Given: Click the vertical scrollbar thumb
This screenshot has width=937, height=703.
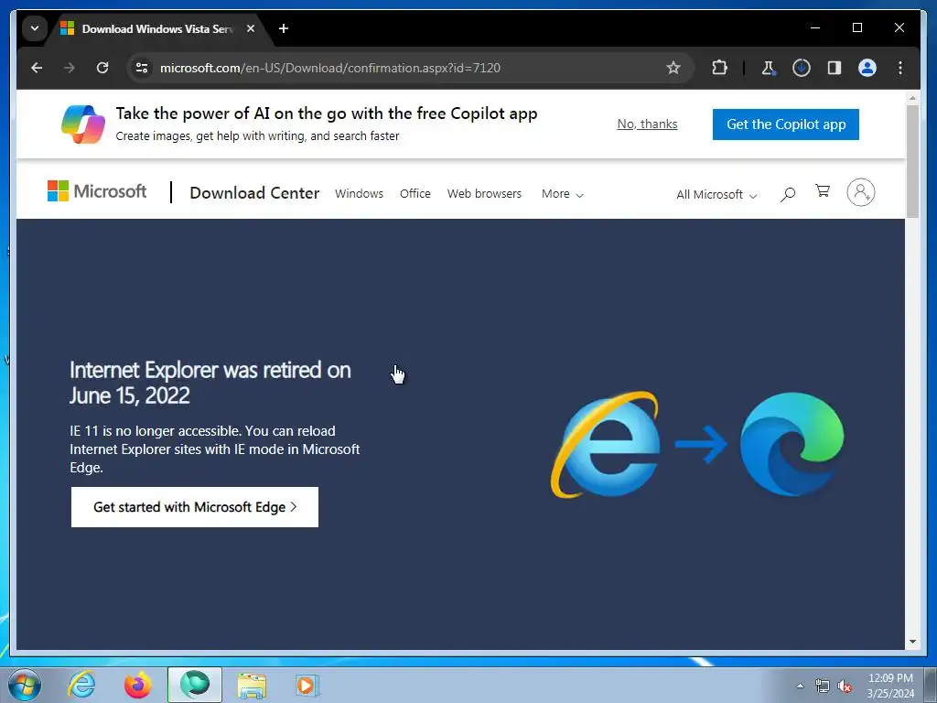Looking at the screenshot, I should click(x=912, y=161).
